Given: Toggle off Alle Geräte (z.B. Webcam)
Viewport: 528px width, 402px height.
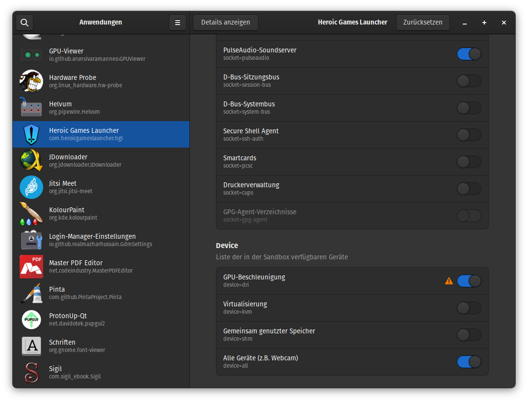Looking at the screenshot, I should 469,362.
